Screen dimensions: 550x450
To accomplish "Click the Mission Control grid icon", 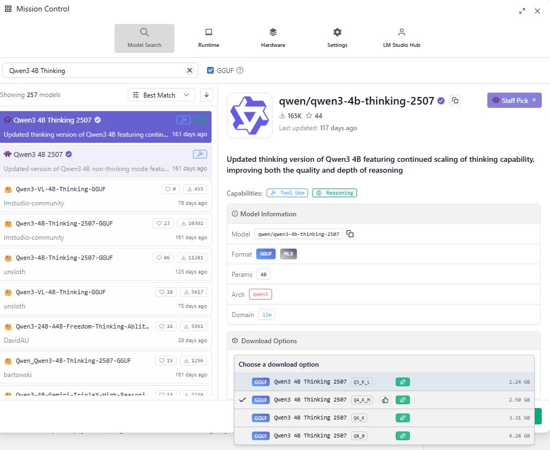I will (x=8, y=9).
